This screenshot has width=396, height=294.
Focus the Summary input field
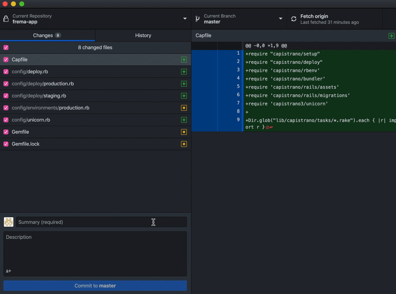[101, 222]
